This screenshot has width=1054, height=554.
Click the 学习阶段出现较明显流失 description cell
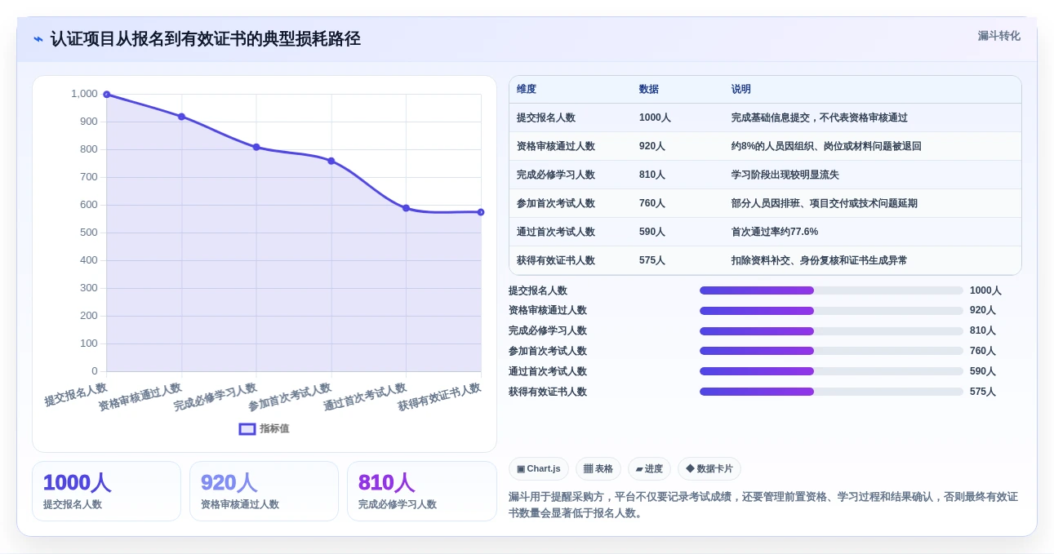pos(785,175)
